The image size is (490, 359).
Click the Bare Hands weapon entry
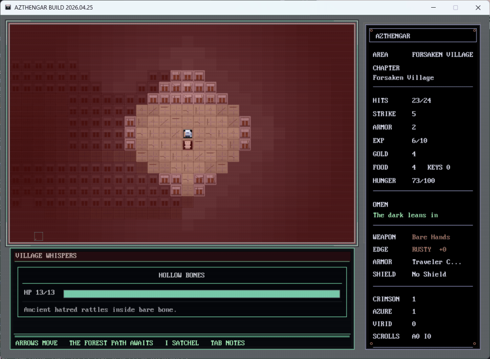431,237
